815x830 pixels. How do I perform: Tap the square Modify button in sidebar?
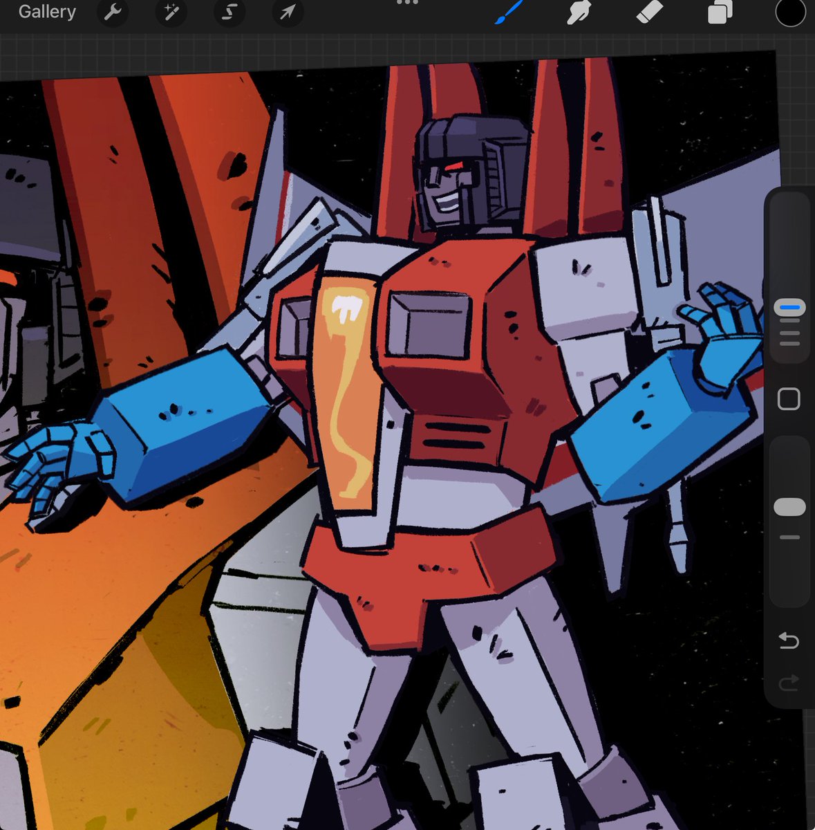(789, 399)
